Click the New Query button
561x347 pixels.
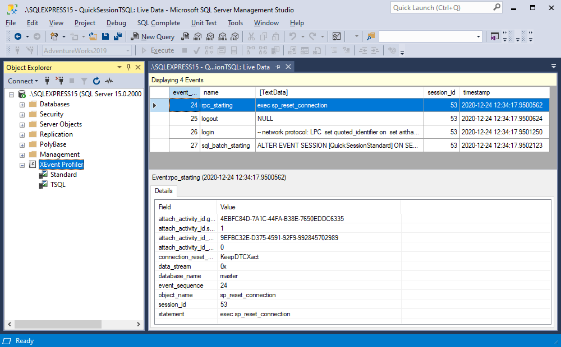coord(153,36)
